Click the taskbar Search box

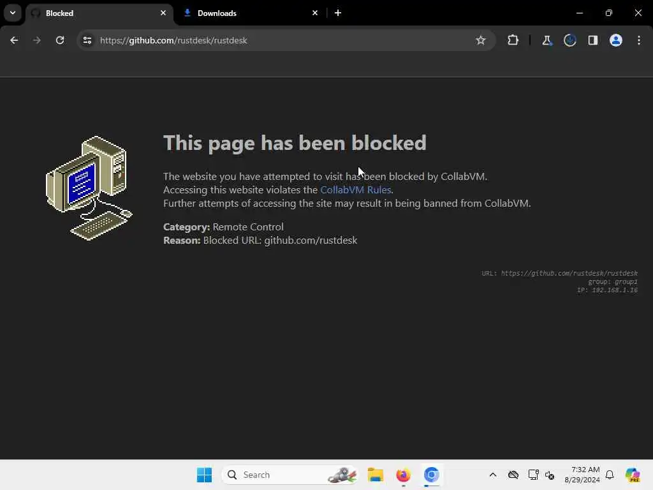tap(290, 475)
